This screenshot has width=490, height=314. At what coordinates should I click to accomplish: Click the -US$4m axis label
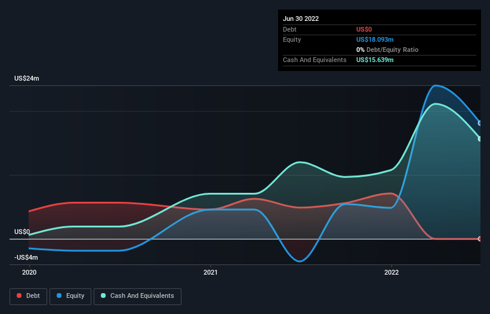click(x=26, y=257)
